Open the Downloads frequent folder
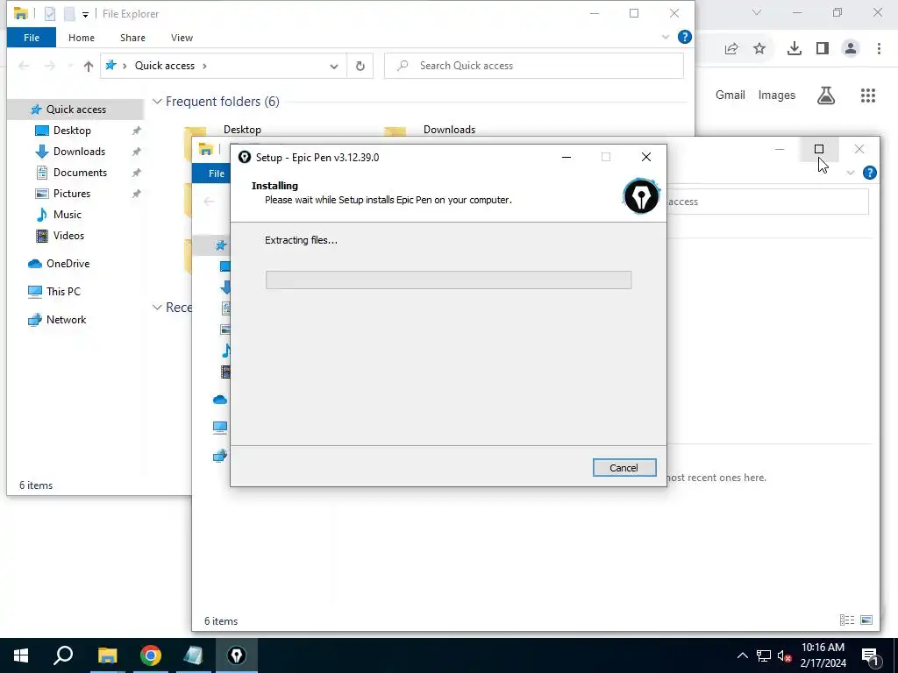The image size is (898, 673). (x=450, y=130)
